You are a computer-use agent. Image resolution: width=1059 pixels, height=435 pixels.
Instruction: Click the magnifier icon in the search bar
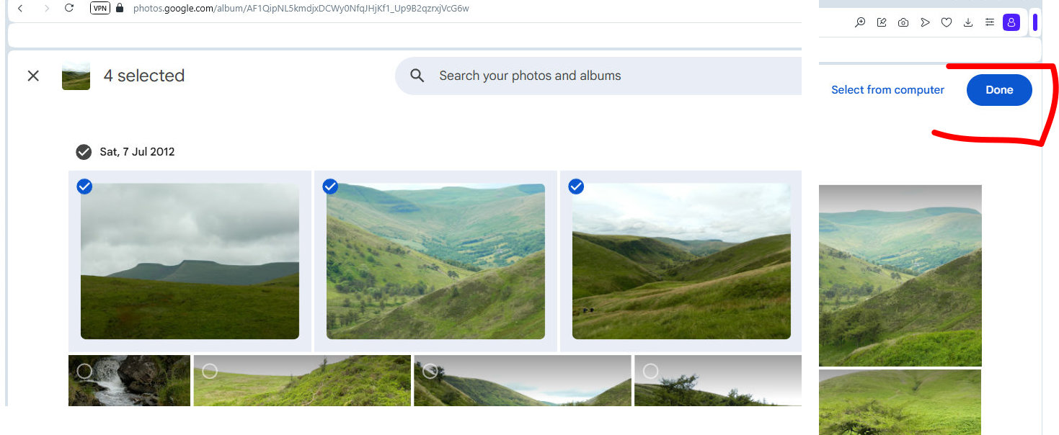click(417, 76)
